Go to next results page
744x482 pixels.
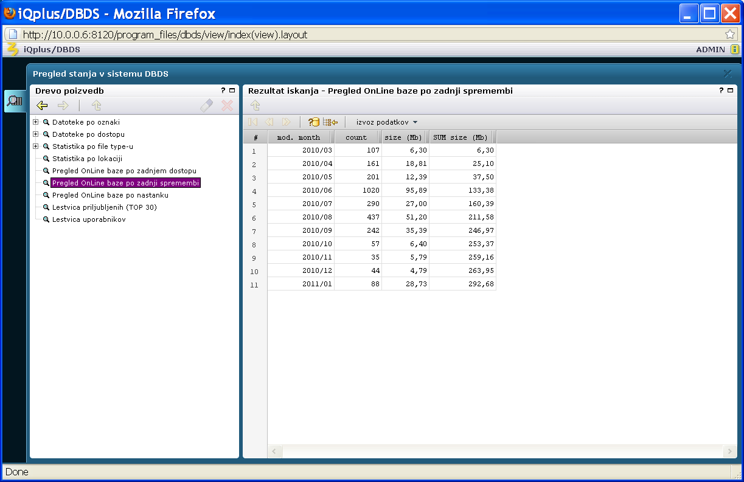[286, 122]
